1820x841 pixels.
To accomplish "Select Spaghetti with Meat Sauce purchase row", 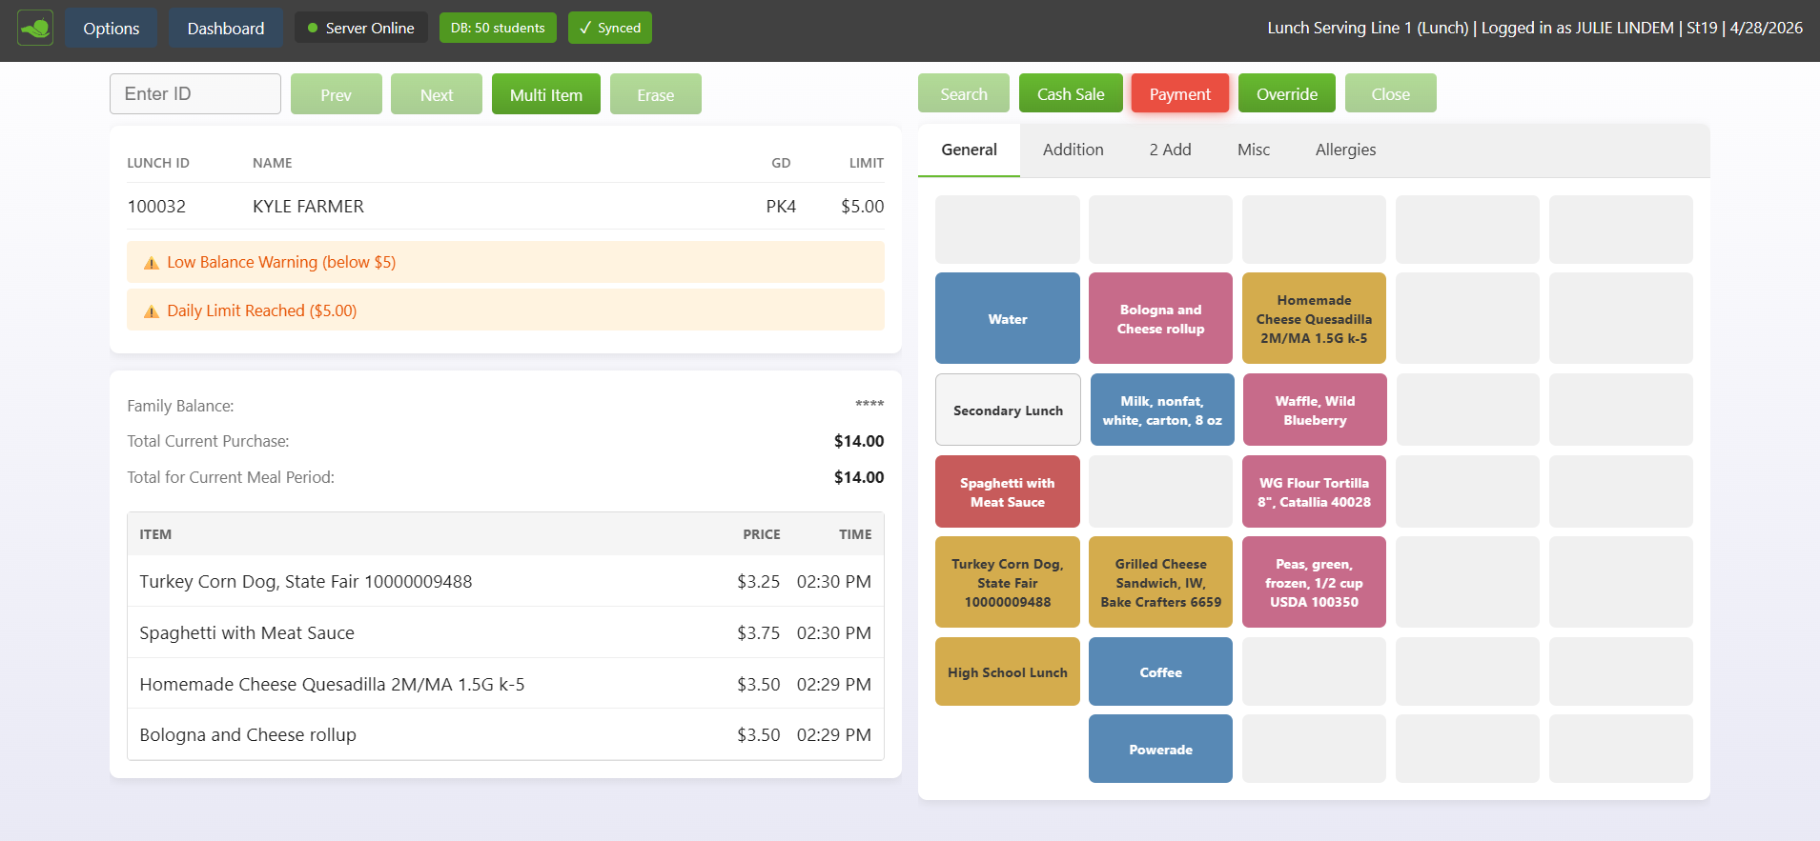I will (505, 632).
